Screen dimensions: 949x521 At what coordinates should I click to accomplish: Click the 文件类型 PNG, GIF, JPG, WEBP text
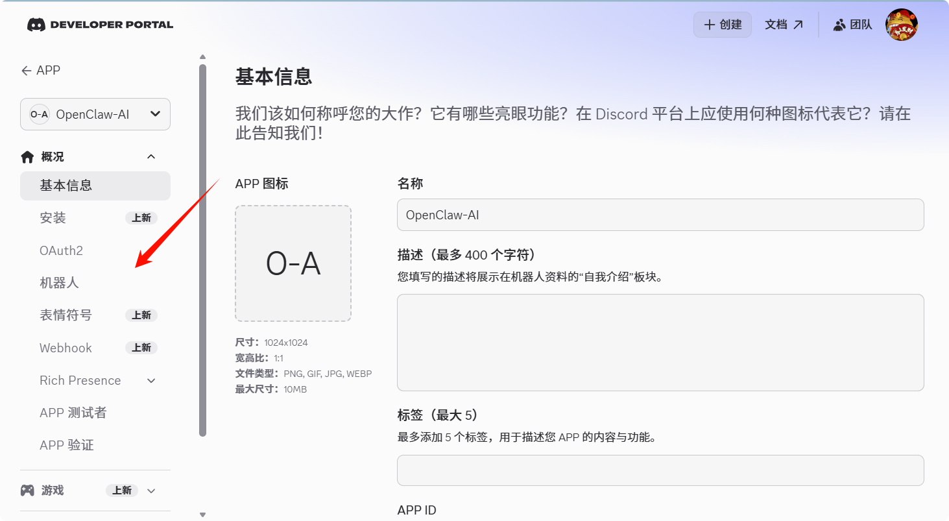304,374
